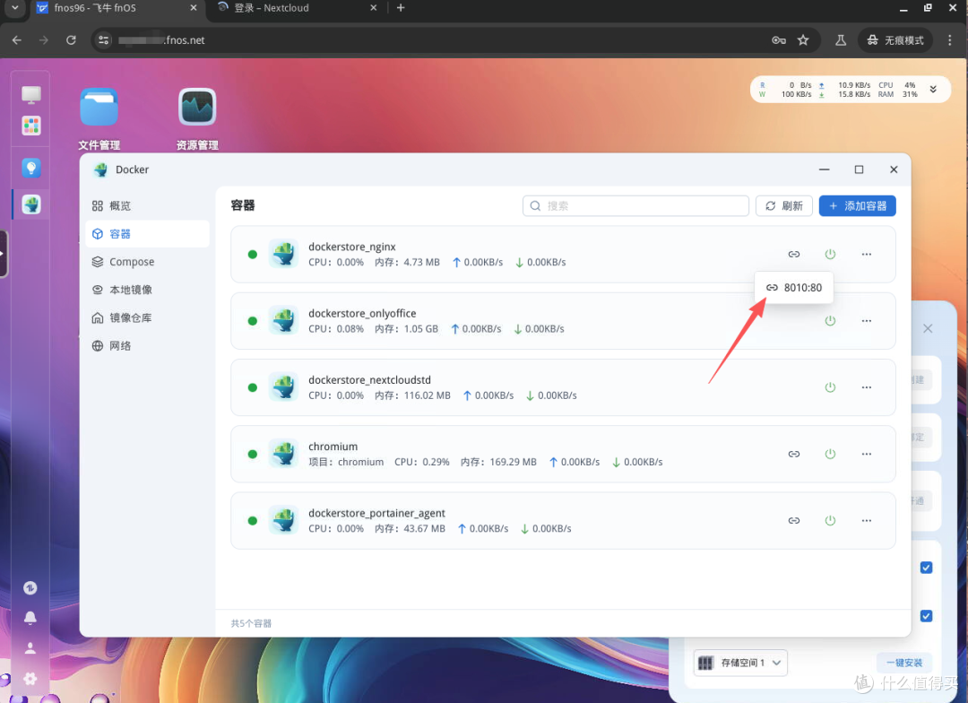Click the password key icon in address bar
The height and width of the screenshot is (703, 968).
[779, 40]
